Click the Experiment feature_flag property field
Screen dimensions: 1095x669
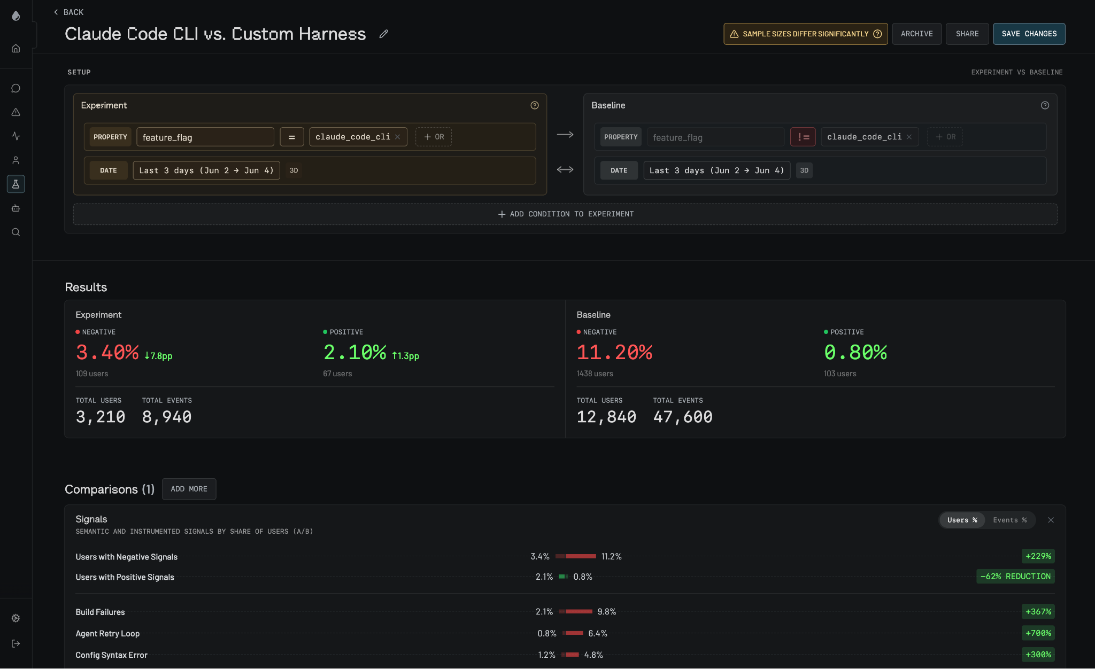point(205,137)
